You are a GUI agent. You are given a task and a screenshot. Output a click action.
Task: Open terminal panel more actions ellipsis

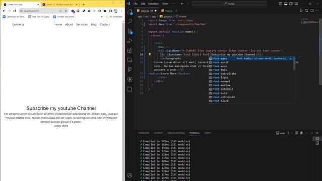307,133
